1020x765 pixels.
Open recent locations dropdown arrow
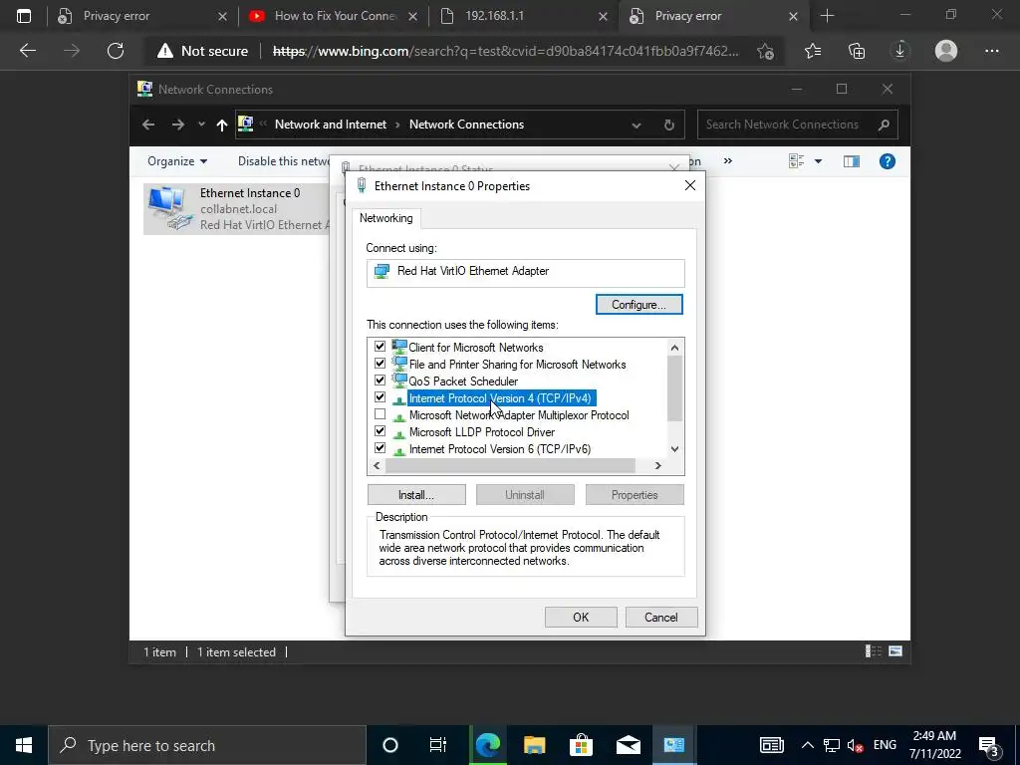point(201,125)
